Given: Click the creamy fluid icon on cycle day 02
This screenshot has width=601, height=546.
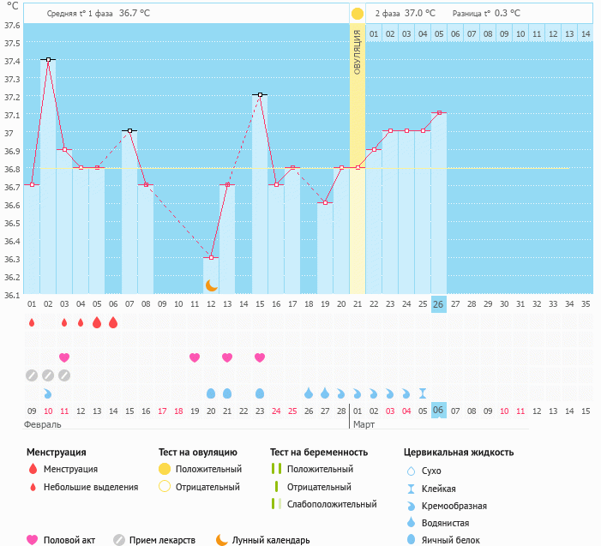Looking at the screenshot, I should click(x=48, y=393).
